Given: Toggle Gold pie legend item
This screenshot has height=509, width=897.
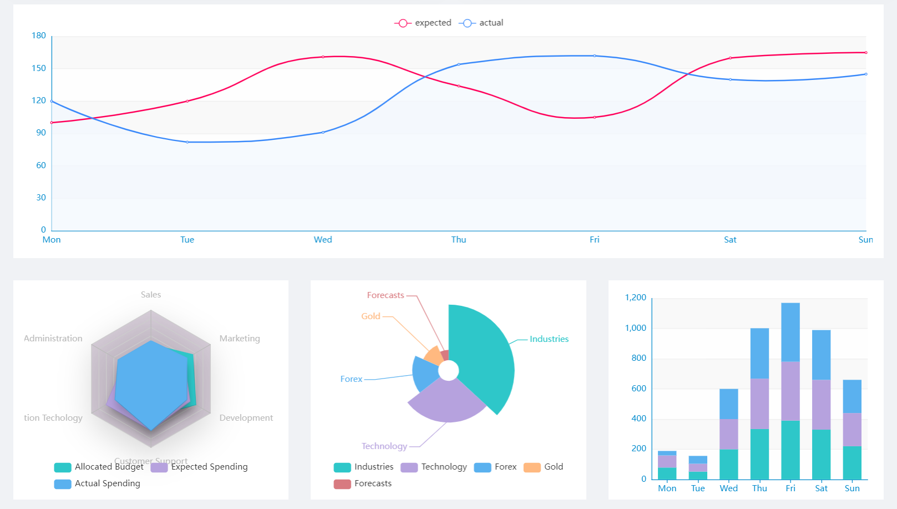Looking at the screenshot, I should [544, 467].
